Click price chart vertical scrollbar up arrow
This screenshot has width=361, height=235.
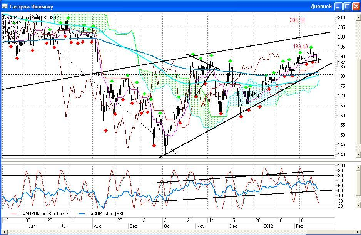[x=358, y=17]
